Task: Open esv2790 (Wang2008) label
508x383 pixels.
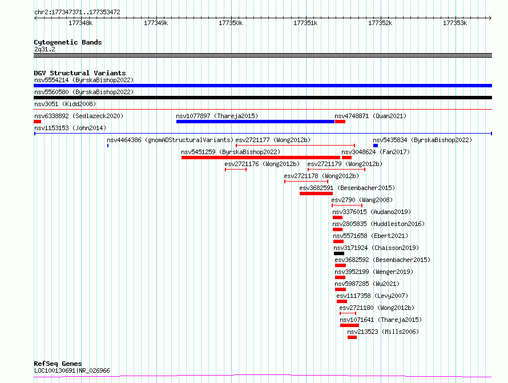Action: [x=362, y=200]
